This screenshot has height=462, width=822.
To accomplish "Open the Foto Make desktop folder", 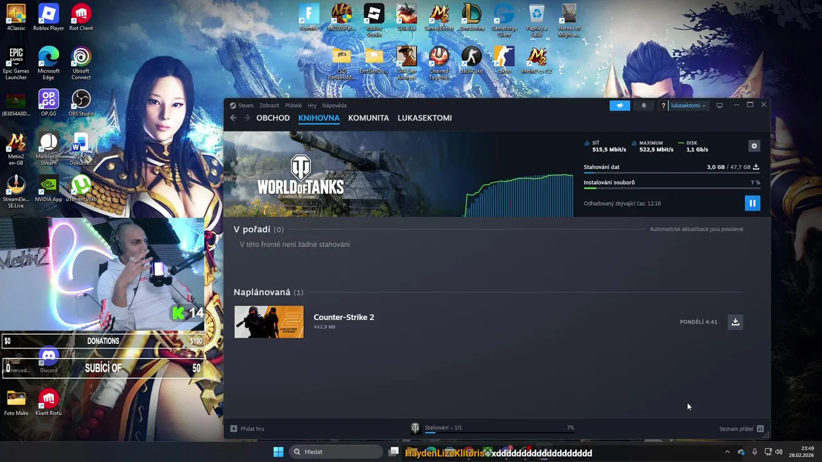I will [16, 403].
